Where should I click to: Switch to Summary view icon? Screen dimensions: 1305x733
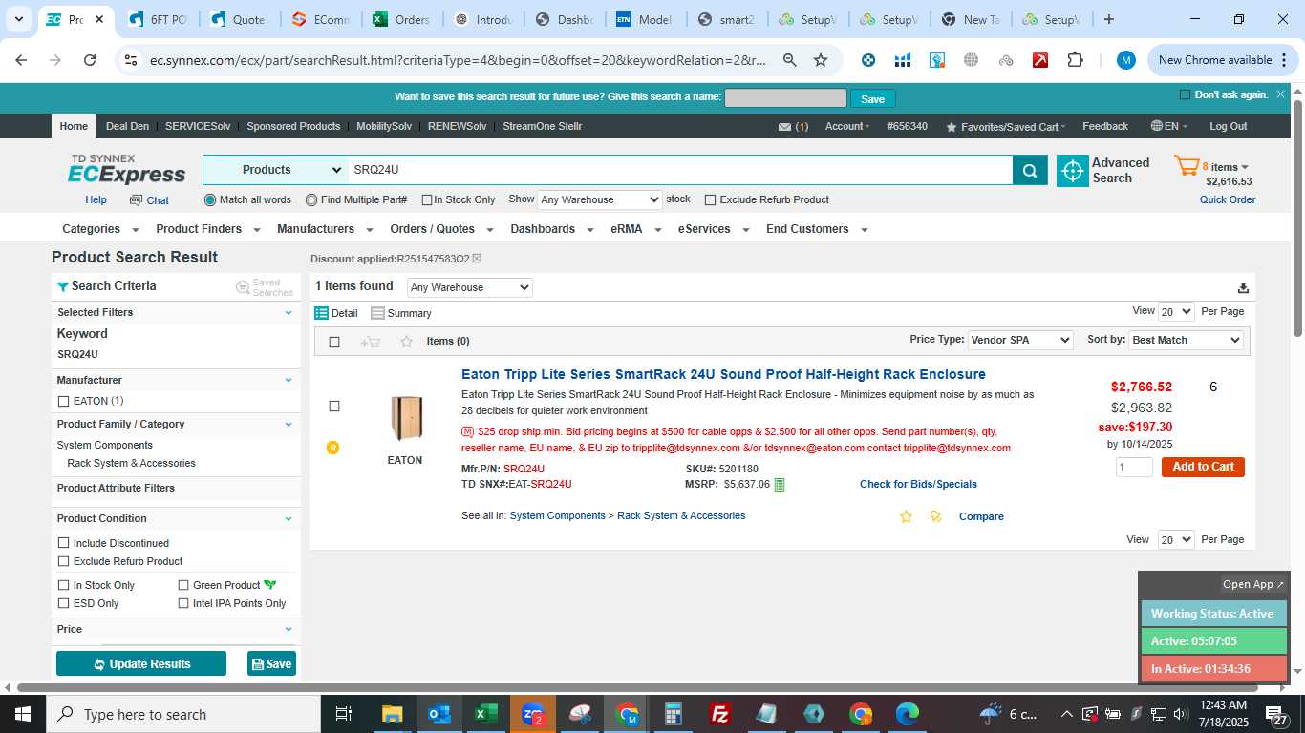377,313
